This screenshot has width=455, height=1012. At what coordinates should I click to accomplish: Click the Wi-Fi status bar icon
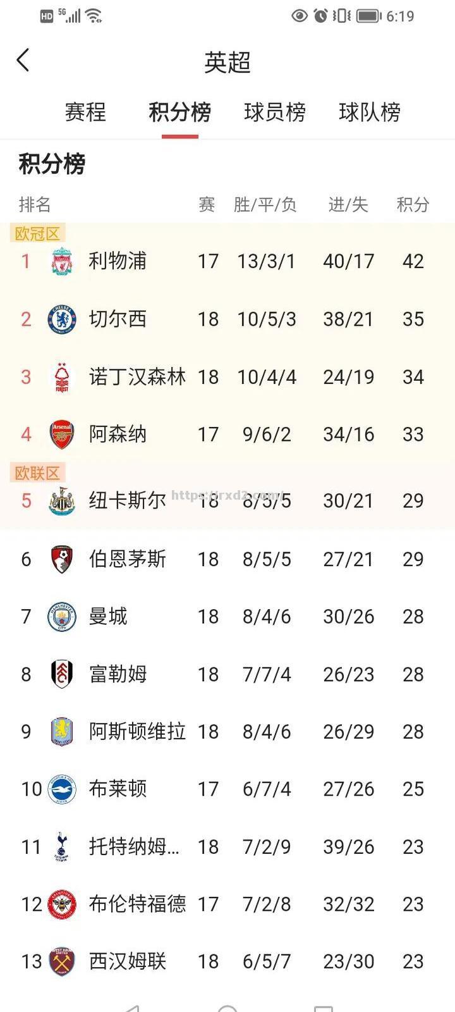click(94, 16)
